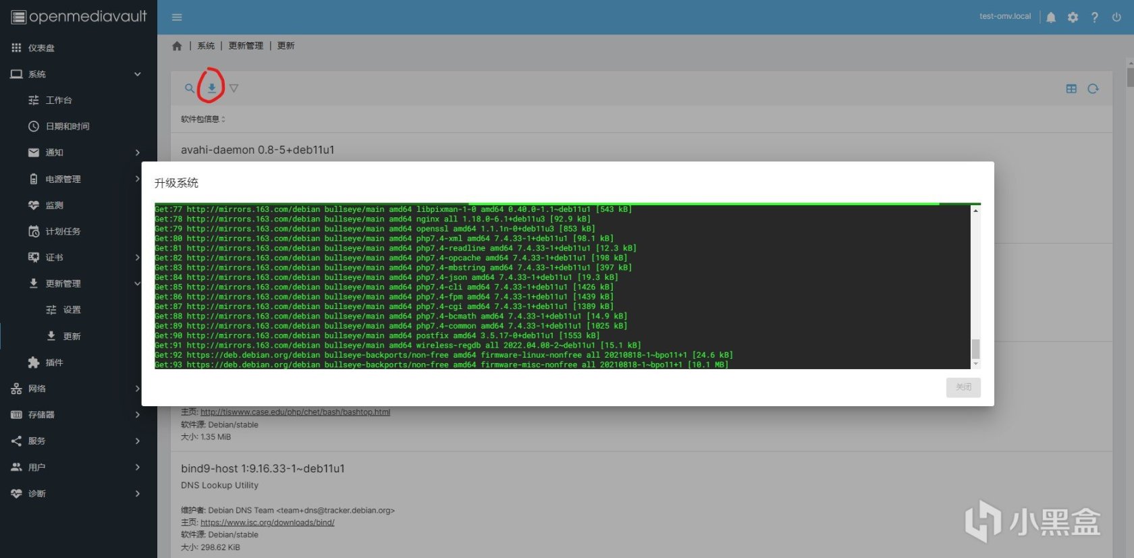Open 日期和时间 settings
The width and height of the screenshot is (1134, 558).
tap(78, 126)
